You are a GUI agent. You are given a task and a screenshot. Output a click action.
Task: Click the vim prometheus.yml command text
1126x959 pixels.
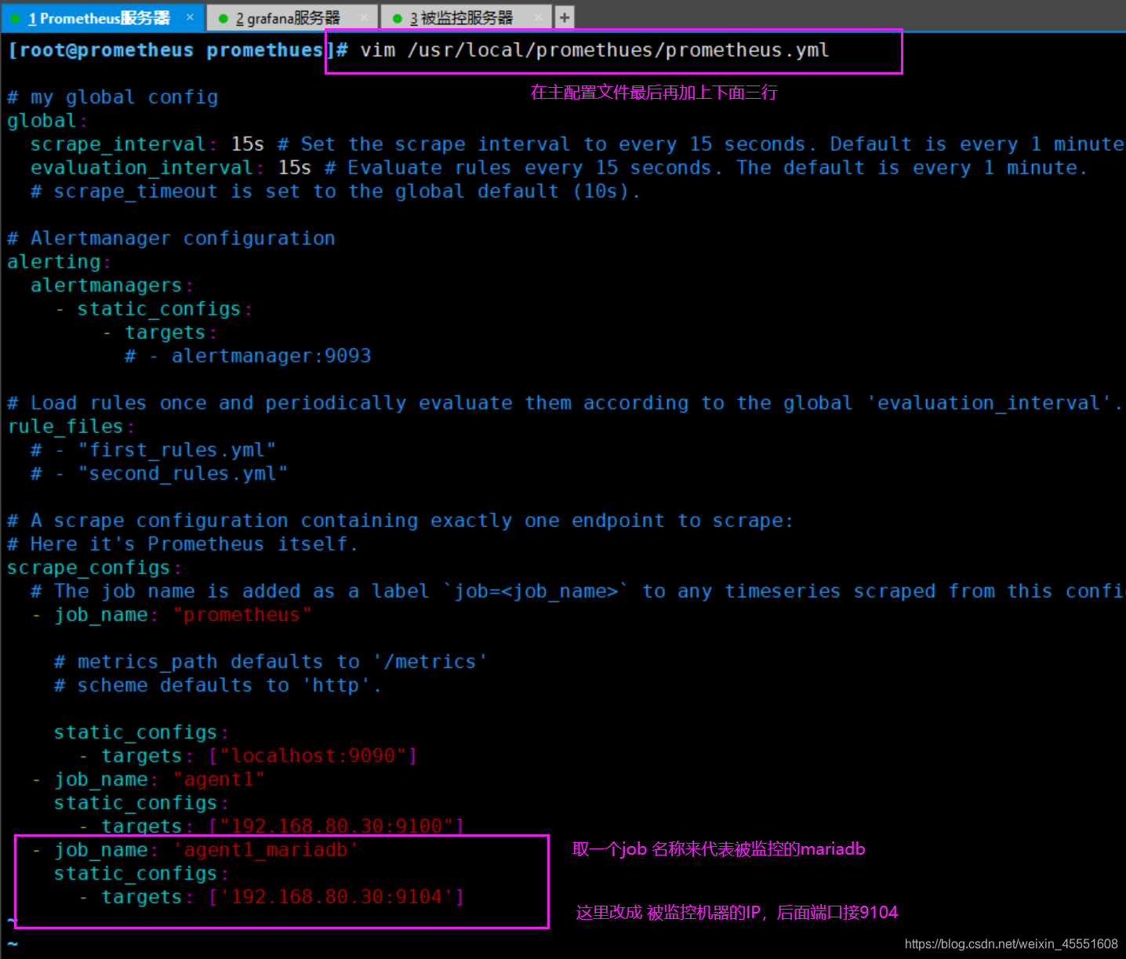(x=594, y=50)
